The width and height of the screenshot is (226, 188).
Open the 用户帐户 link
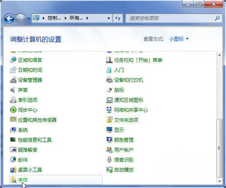(124, 150)
